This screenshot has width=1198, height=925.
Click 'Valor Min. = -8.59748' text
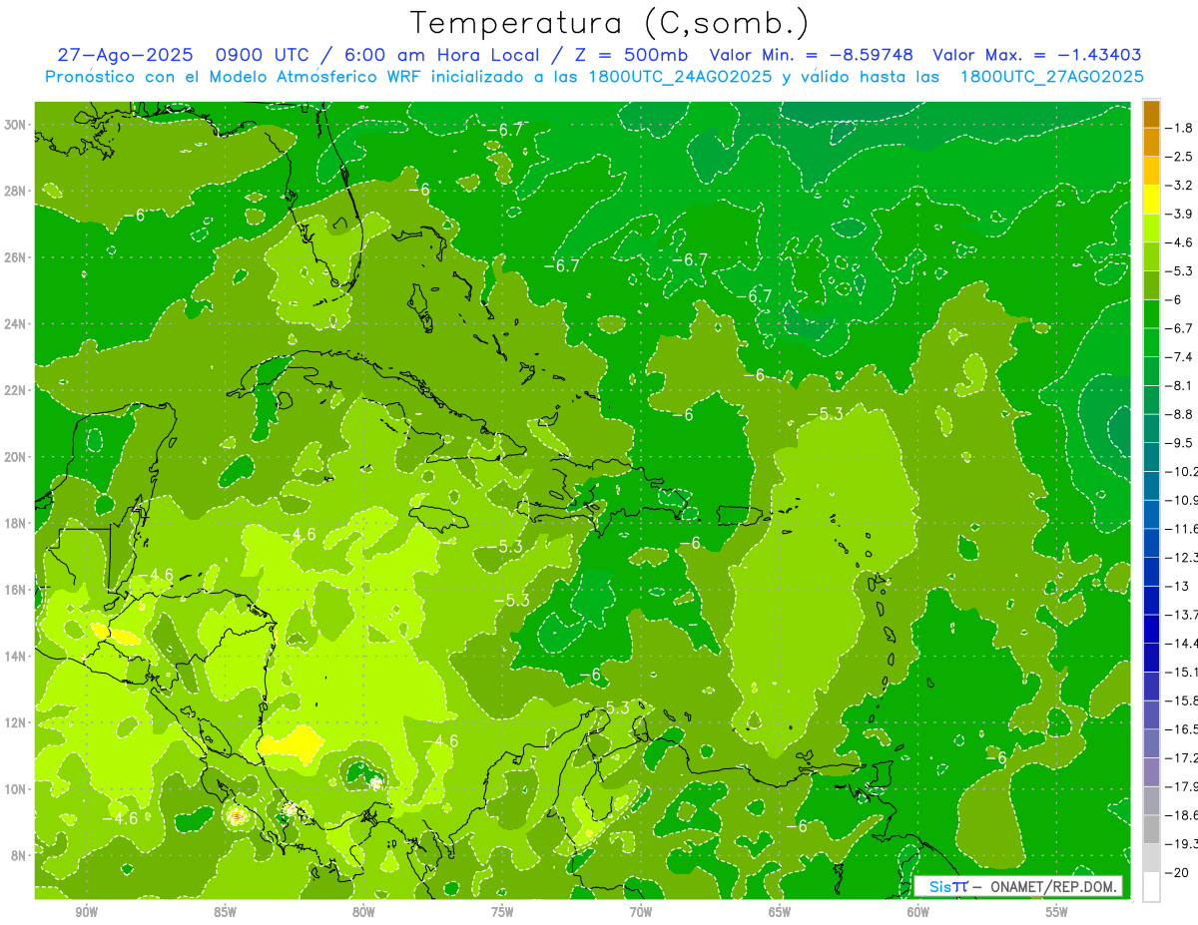pyautogui.click(x=810, y=55)
